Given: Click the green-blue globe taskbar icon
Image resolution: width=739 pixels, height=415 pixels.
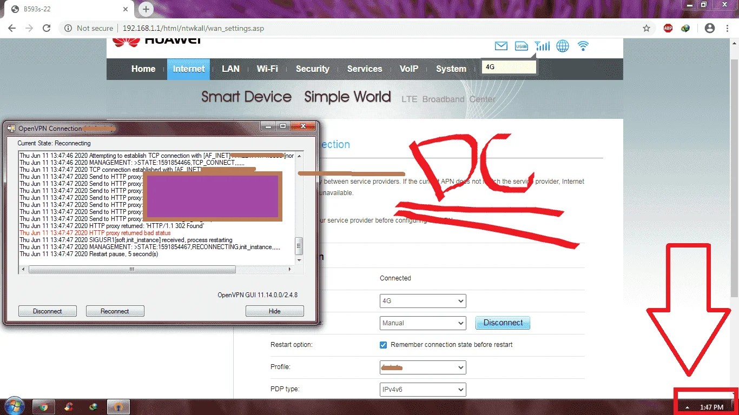Looking at the screenshot, I should (94, 407).
